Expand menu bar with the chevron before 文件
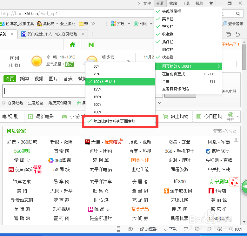The height and width of the screenshot is (236, 247). (x=139, y=3)
